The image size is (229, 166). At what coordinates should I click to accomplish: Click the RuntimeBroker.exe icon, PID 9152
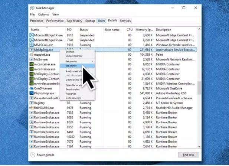click(32, 127)
